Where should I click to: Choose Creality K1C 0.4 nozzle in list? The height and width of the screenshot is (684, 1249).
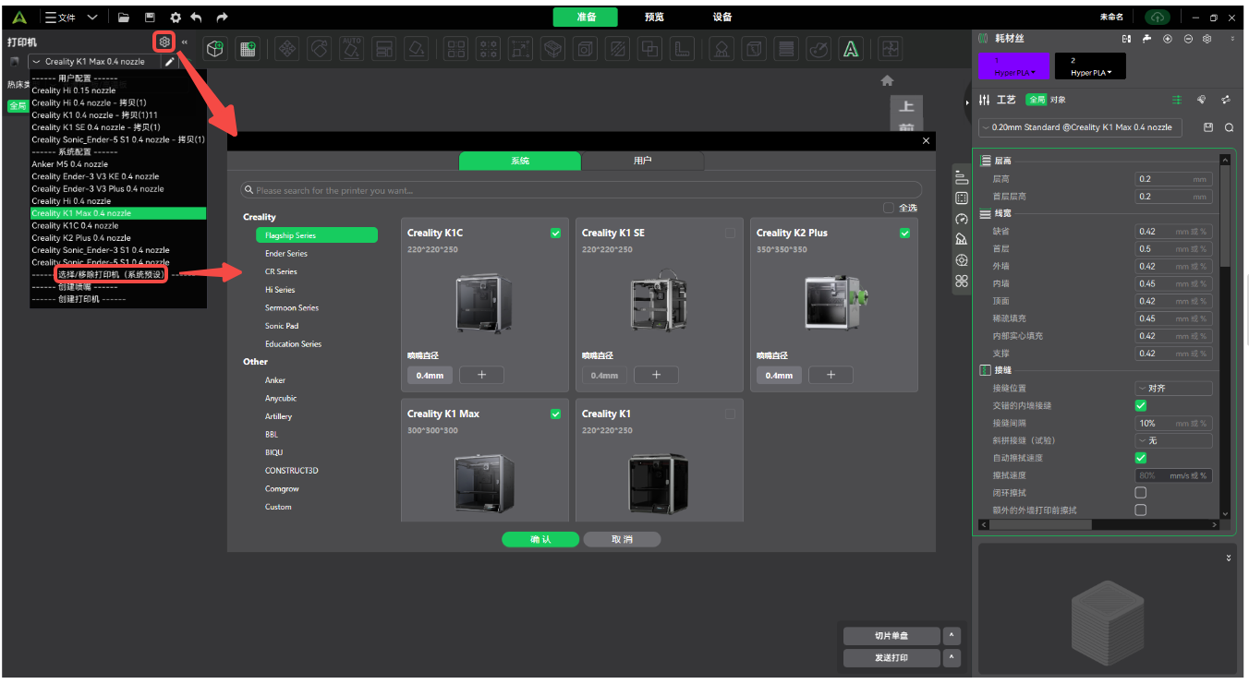click(x=75, y=225)
